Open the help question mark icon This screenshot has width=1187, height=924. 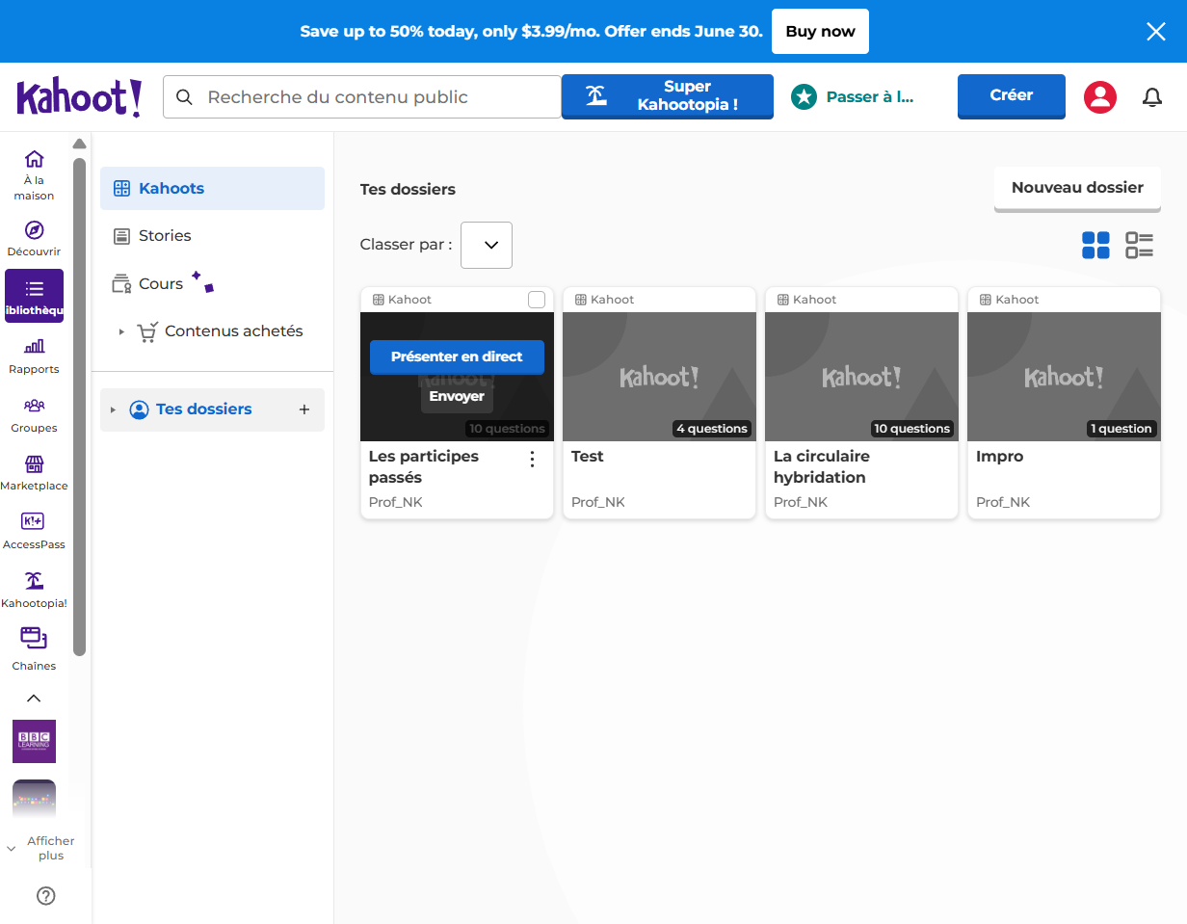(x=45, y=896)
